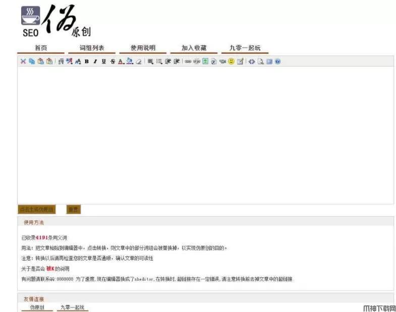The image size is (396, 312).
Task: Click the generate 伪原创 button below editor
Action: tap(37, 210)
